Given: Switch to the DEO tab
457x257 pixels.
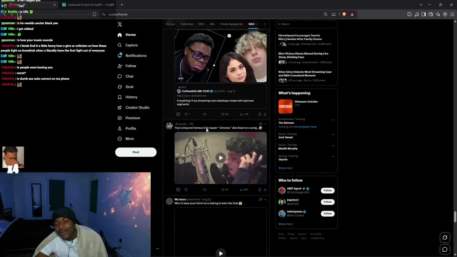Looking at the screenshot, I should [x=201, y=24].
